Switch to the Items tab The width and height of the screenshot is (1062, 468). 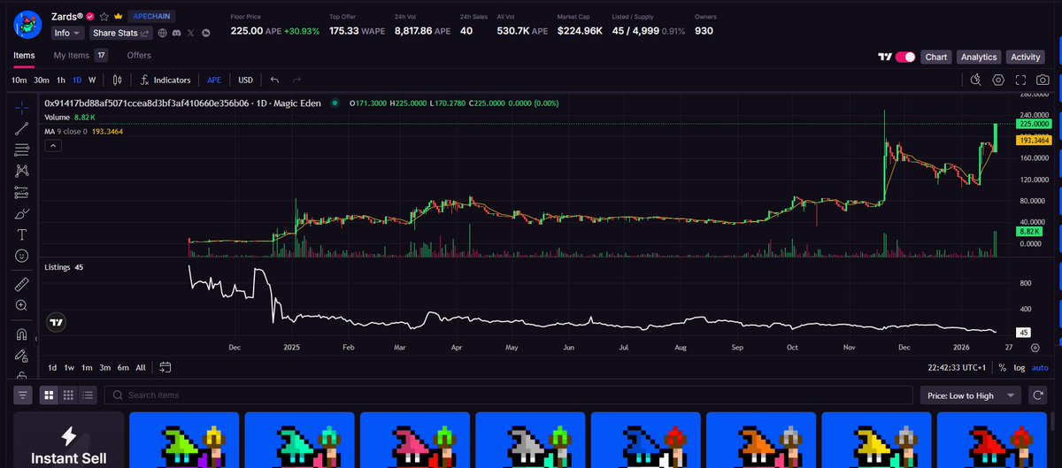[24, 56]
